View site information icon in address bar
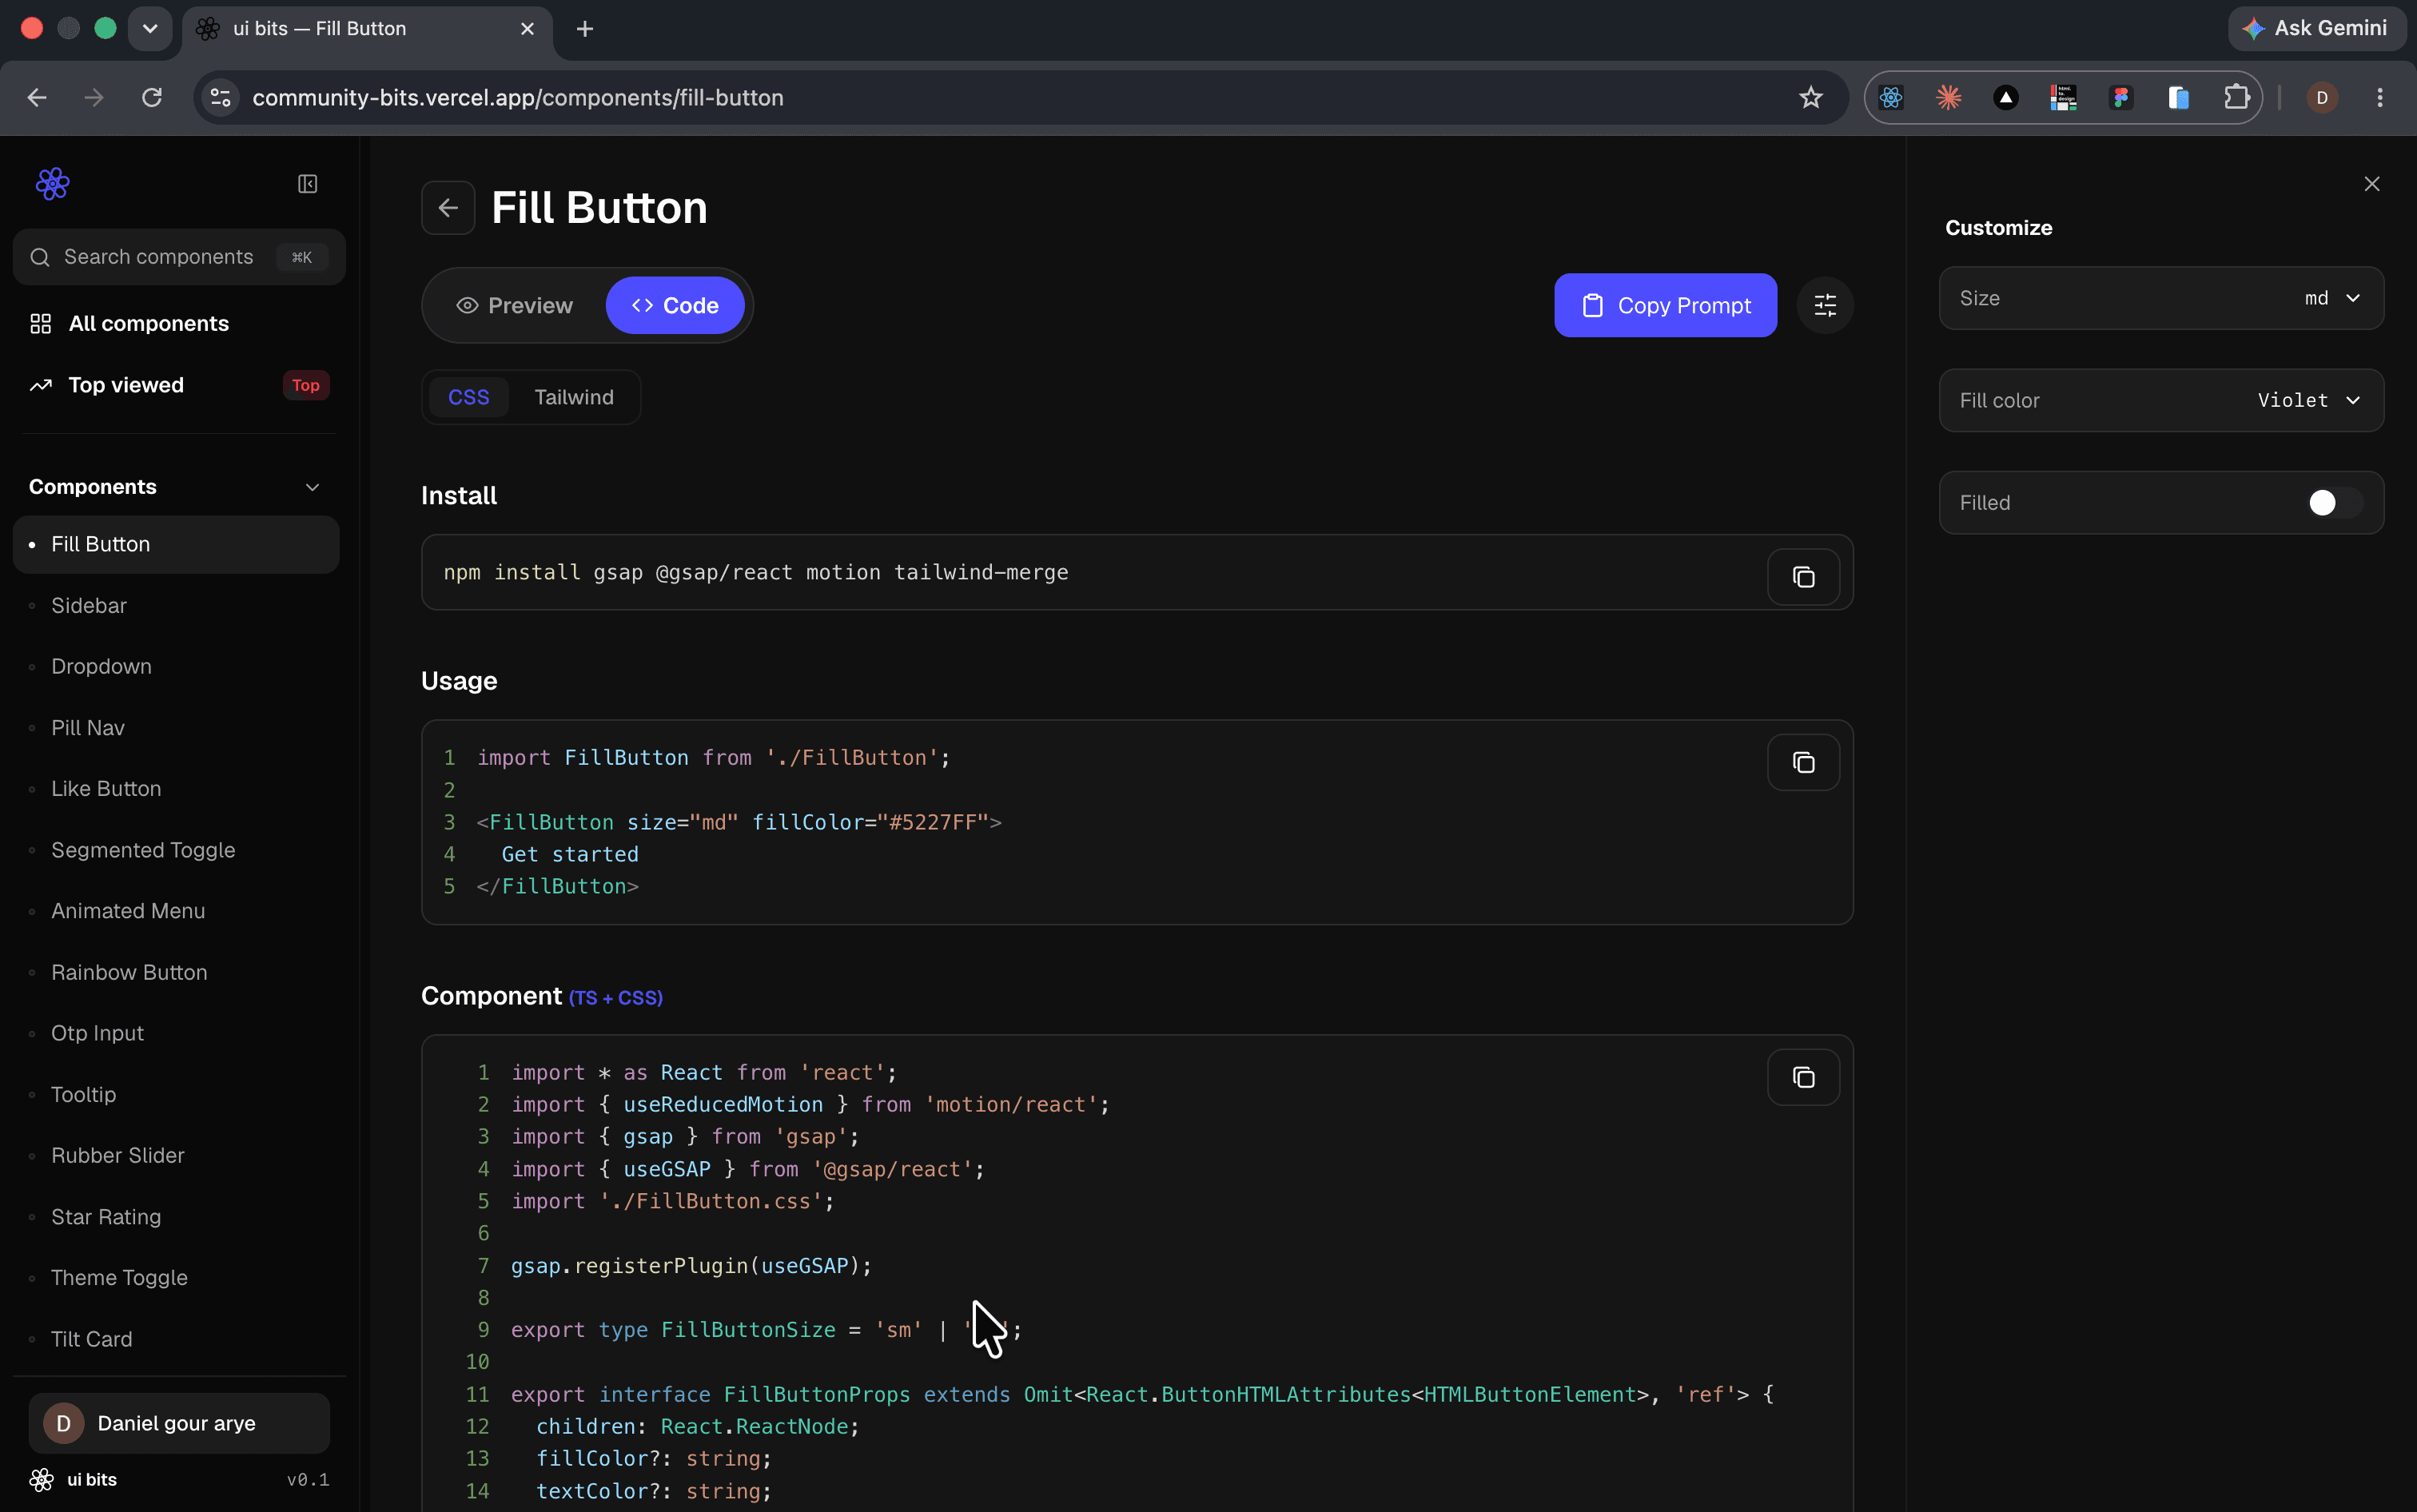Viewport: 2417px width, 1512px height. point(221,98)
